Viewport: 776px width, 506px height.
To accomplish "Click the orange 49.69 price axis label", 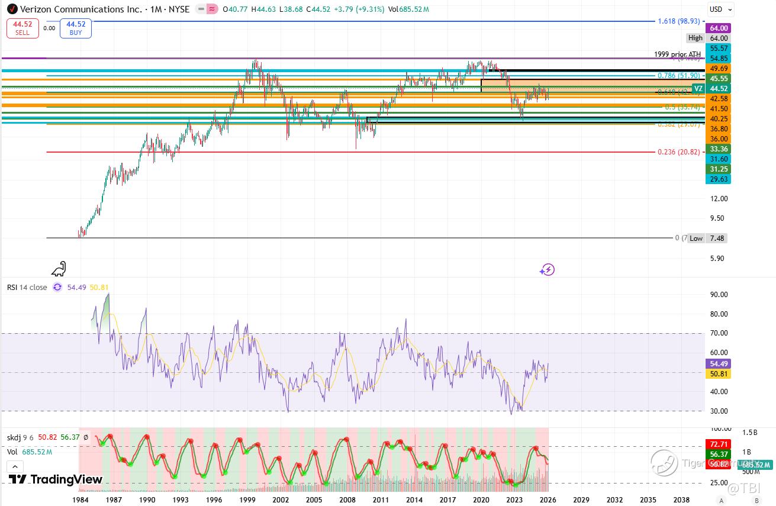I will click(719, 68).
